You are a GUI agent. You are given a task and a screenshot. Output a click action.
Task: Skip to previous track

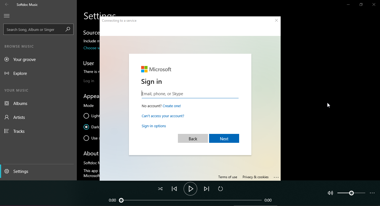[x=174, y=189]
